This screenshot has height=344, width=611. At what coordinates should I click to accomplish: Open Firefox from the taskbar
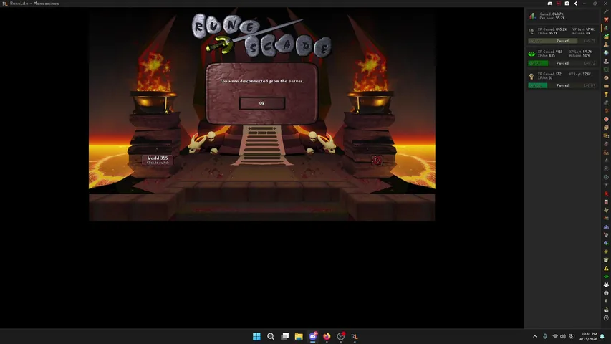pyautogui.click(x=327, y=336)
